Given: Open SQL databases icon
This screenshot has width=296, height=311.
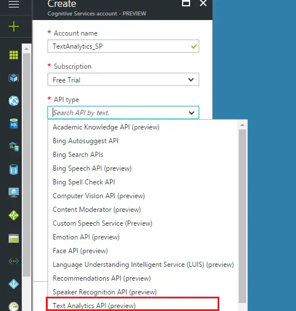Looking at the screenshot, I should (x=14, y=124).
